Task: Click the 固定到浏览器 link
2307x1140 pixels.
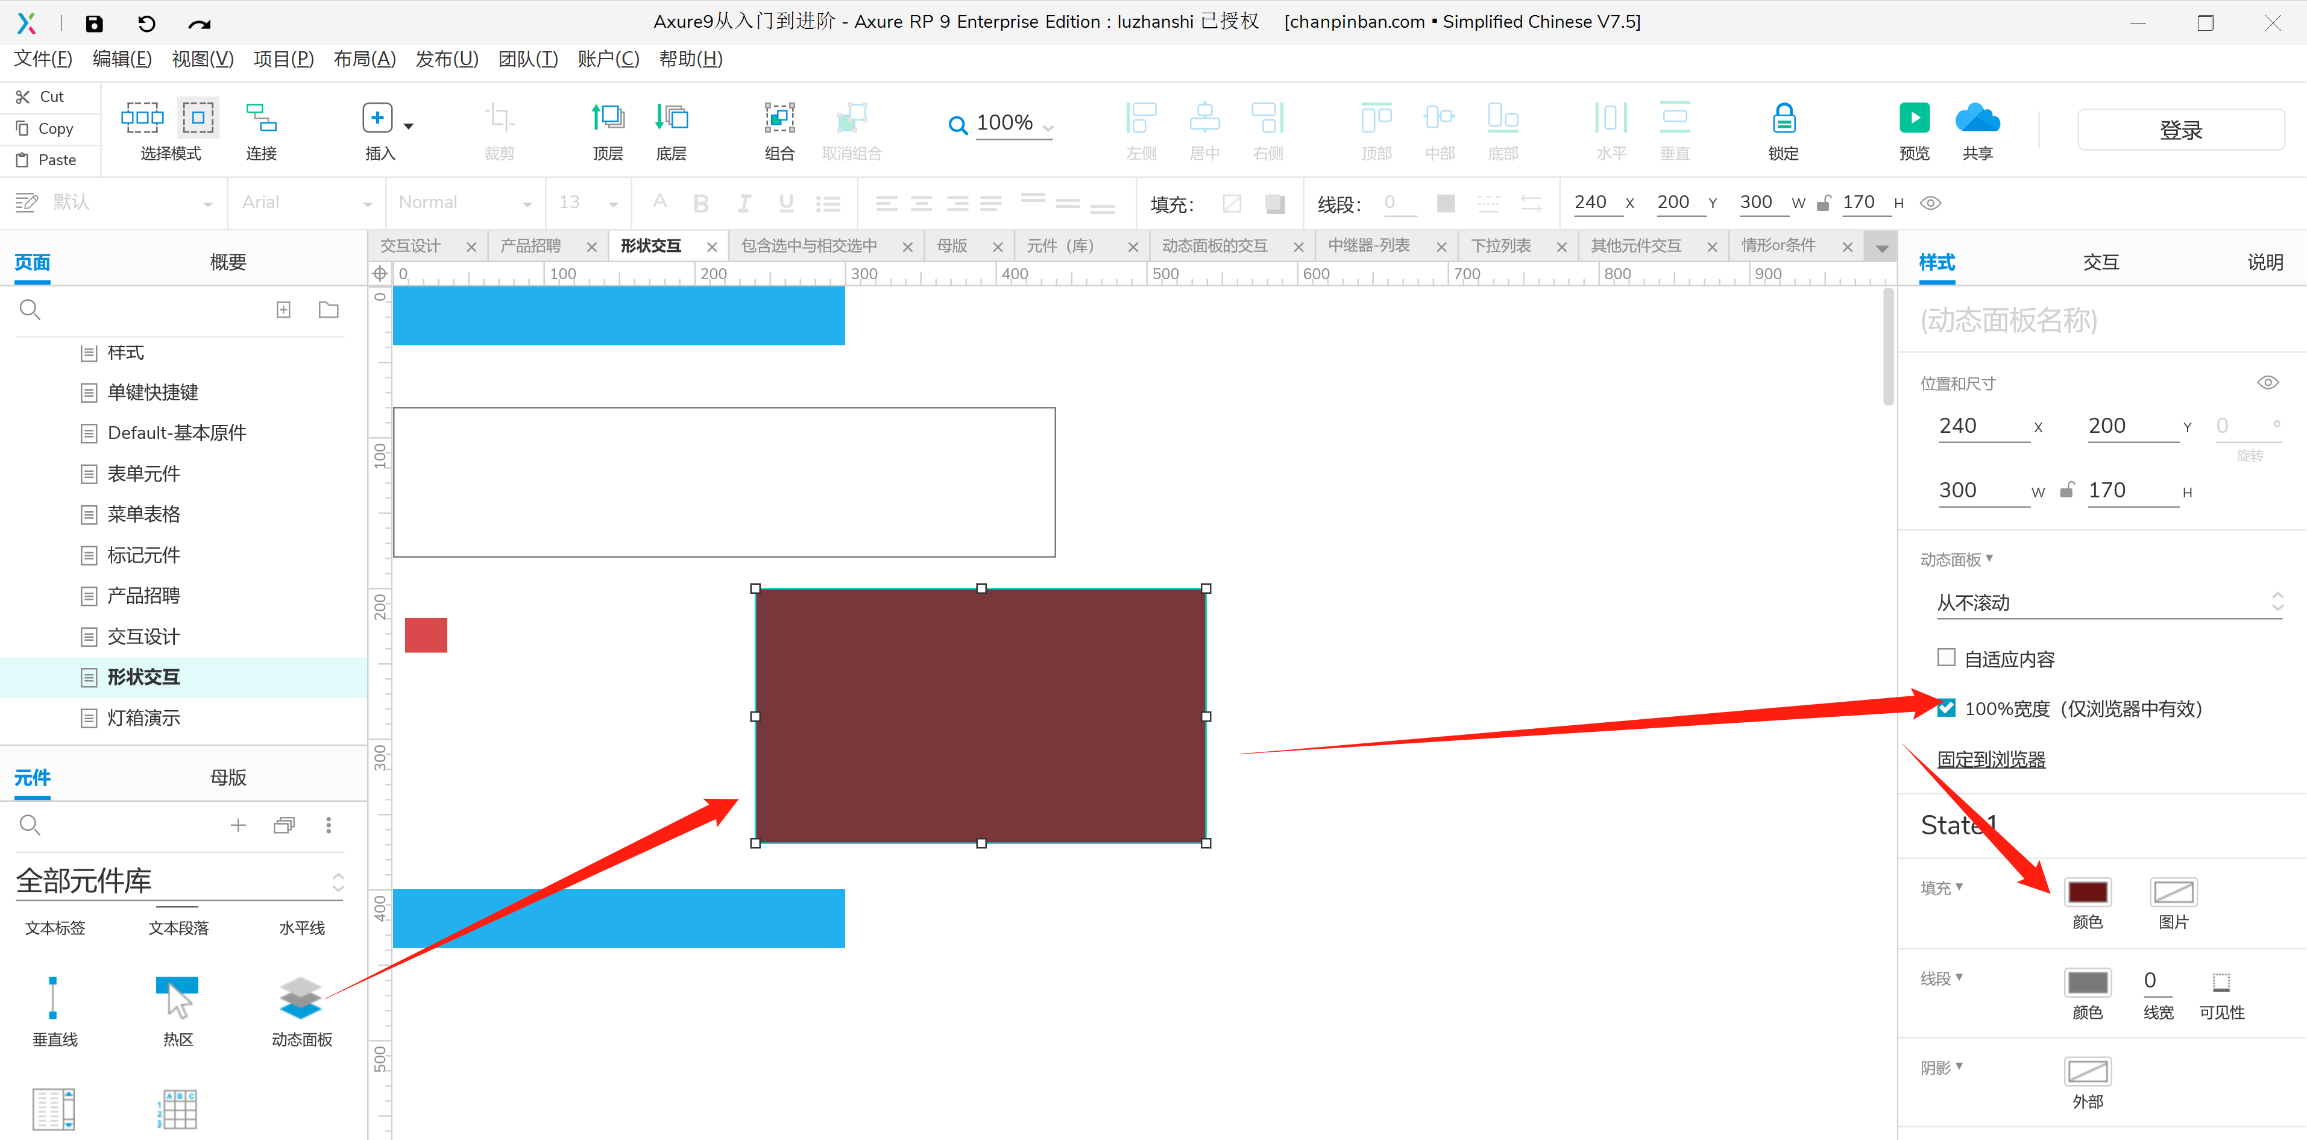Action: [1991, 760]
